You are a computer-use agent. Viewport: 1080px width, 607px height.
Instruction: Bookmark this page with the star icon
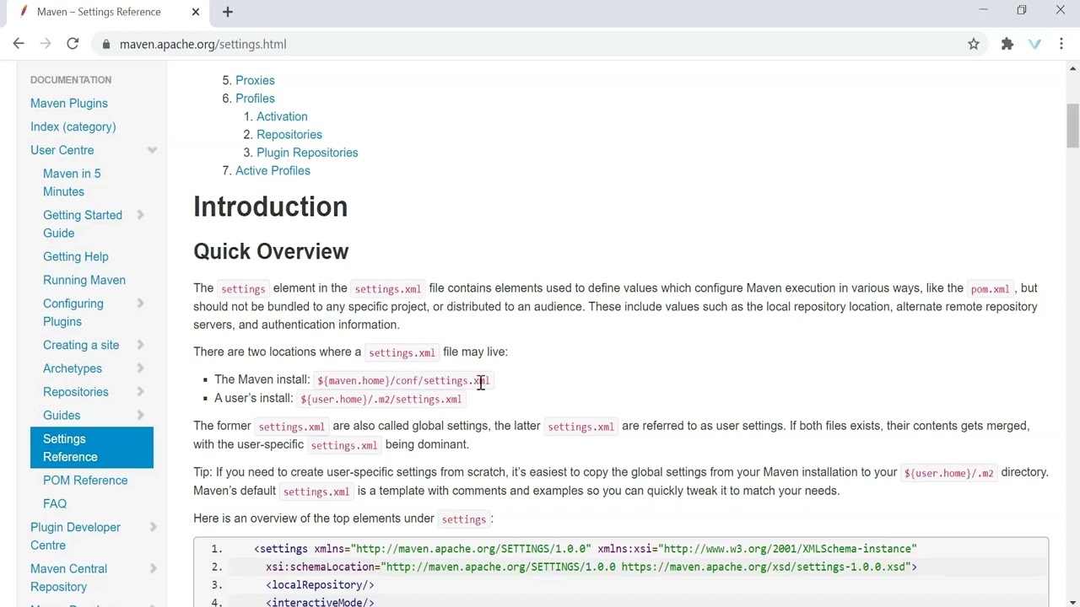[x=974, y=44]
